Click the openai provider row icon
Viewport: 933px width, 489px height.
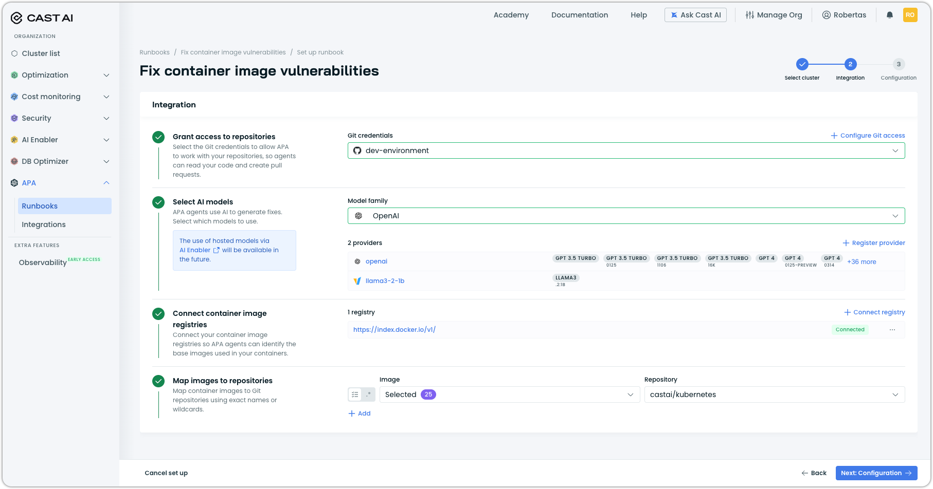tap(357, 261)
